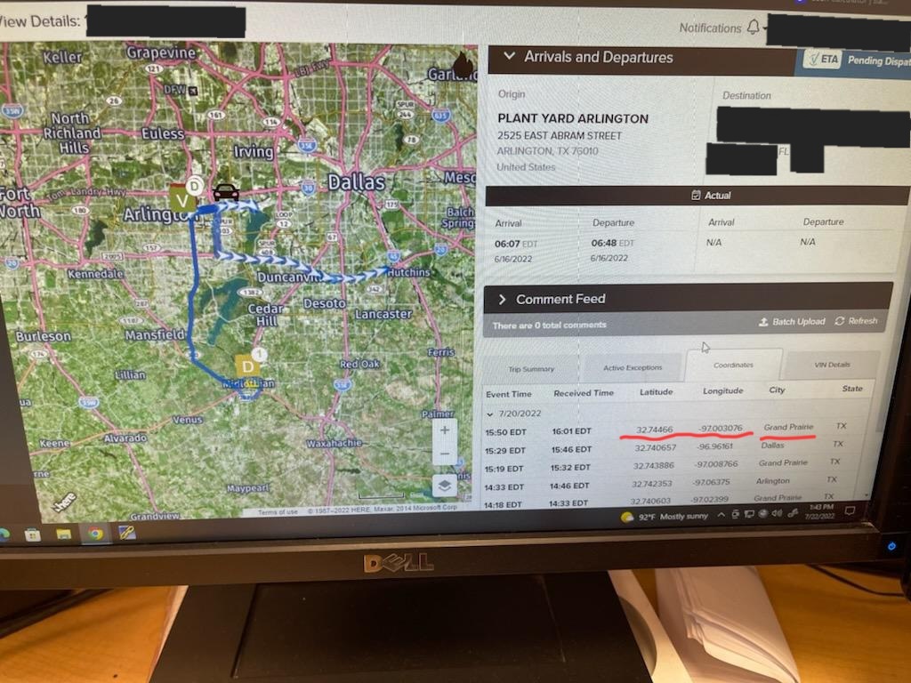The height and width of the screenshot is (683, 911).
Task: Click latitude value 32.743886
Action: (x=654, y=466)
